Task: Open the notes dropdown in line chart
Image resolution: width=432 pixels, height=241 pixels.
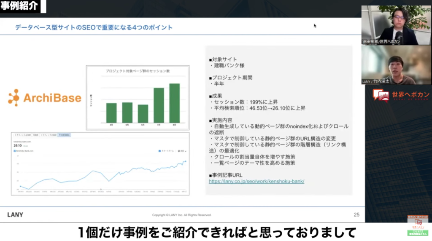Action: [x=182, y=151]
